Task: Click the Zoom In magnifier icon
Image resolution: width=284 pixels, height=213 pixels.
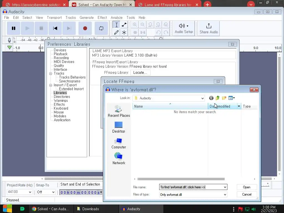Action: point(135,25)
